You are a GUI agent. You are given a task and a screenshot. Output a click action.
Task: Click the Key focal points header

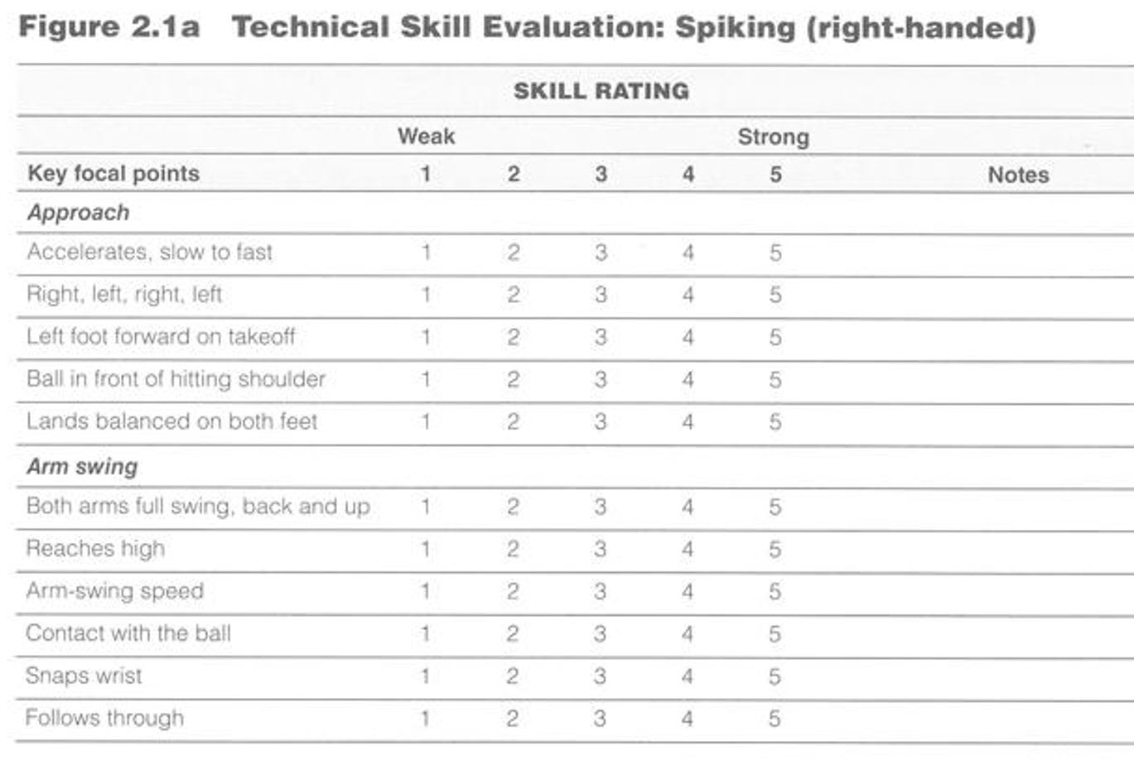(x=113, y=174)
